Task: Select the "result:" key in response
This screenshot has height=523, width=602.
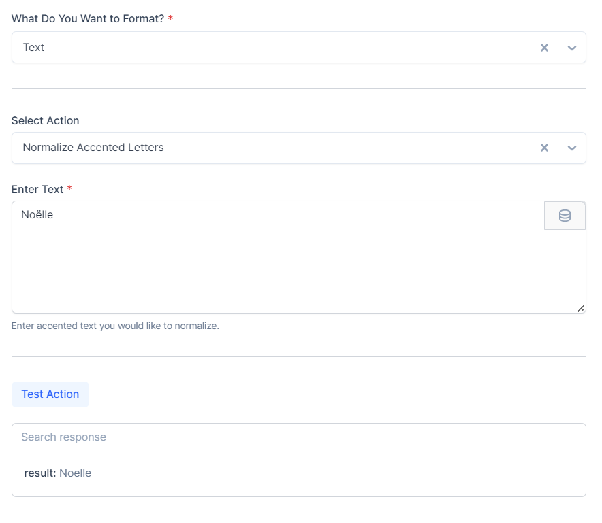Action: click(40, 473)
